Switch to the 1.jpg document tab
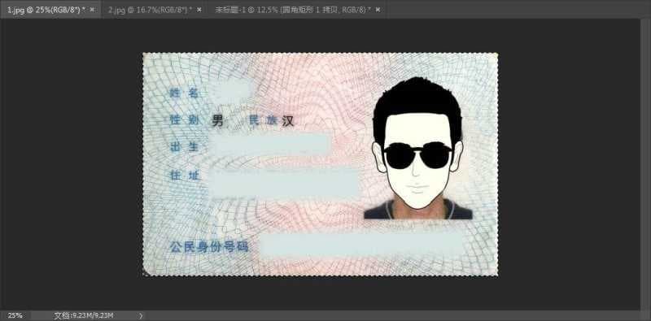This screenshot has height=321, width=651. pyautogui.click(x=46, y=10)
